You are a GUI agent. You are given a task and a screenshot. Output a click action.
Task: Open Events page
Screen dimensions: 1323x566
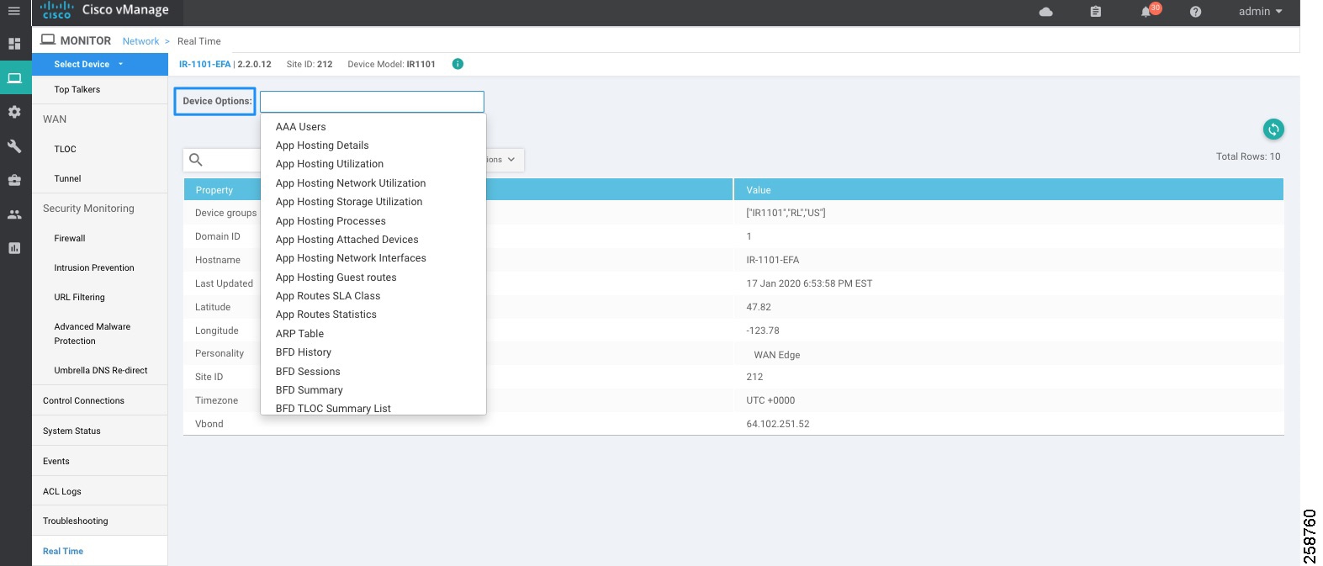coord(56,461)
